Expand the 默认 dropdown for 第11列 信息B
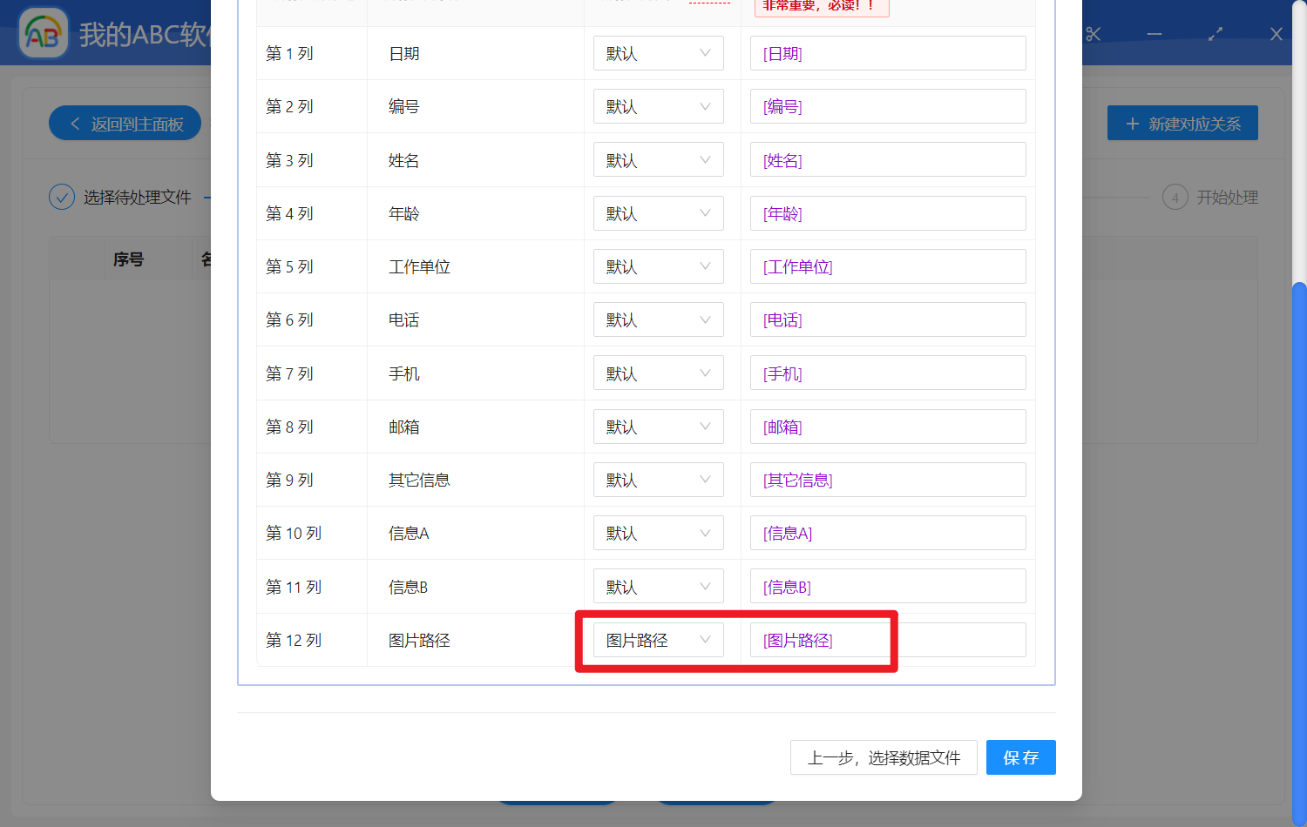 pyautogui.click(x=658, y=586)
